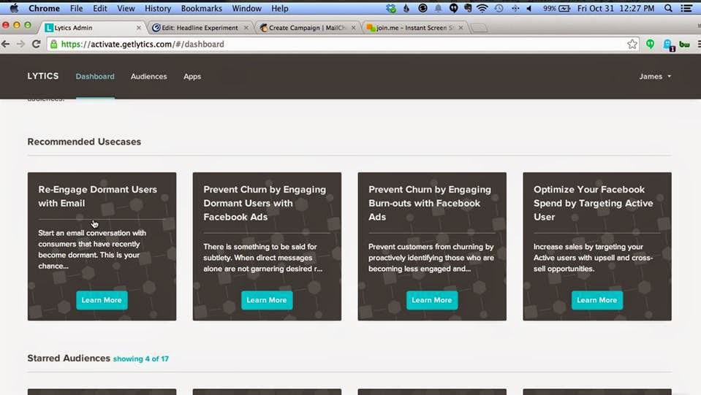Click the Wi-Fi status icon

pyautogui.click(x=482, y=8)
